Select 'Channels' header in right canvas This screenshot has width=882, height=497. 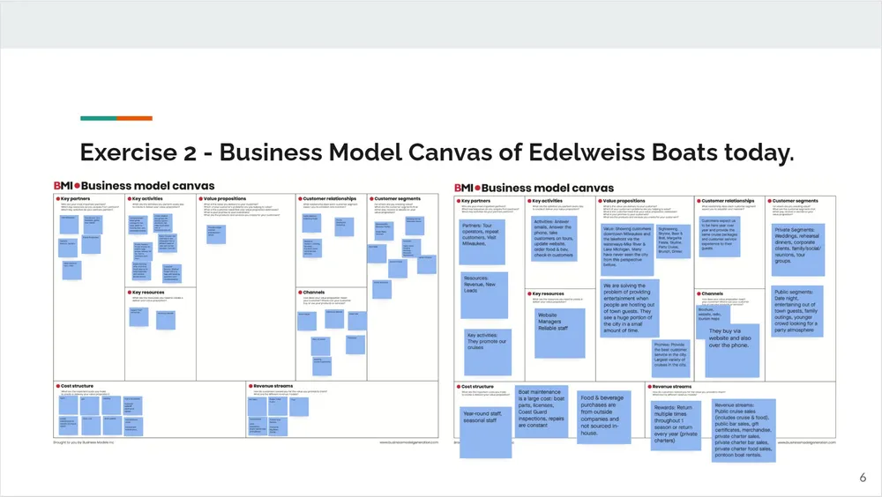pyautogui.click(x=712, y=293)
